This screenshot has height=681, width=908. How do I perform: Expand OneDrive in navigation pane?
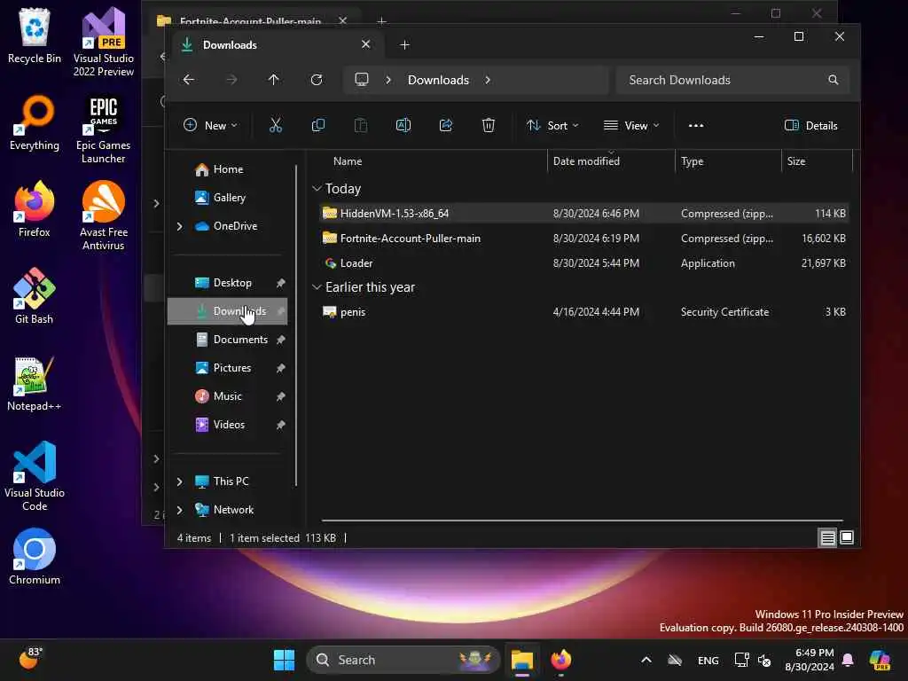179,226
